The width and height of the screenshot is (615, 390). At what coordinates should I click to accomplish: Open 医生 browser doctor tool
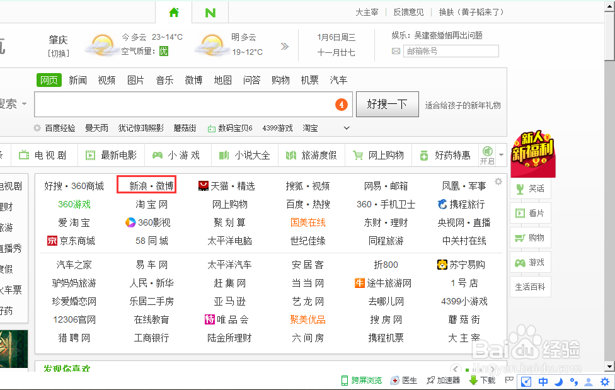(x=403, y=380)
